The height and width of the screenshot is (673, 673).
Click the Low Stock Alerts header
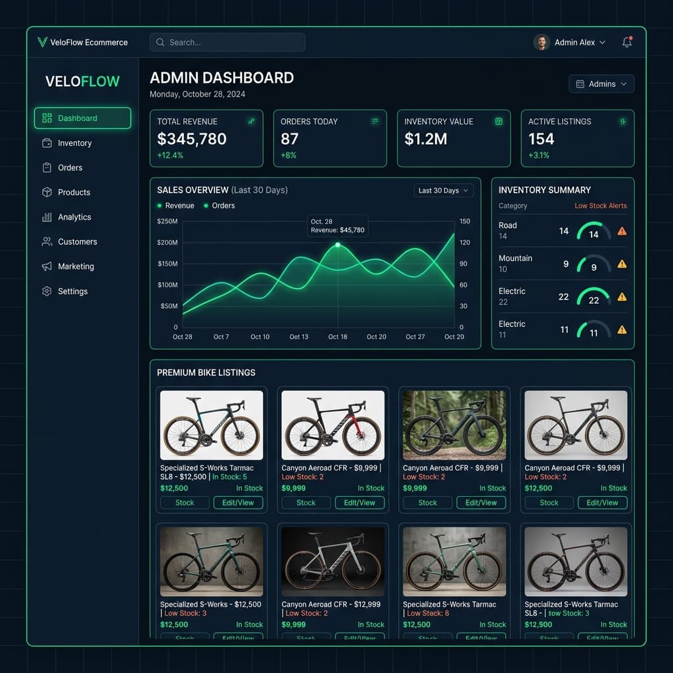(x=601, y=206)
